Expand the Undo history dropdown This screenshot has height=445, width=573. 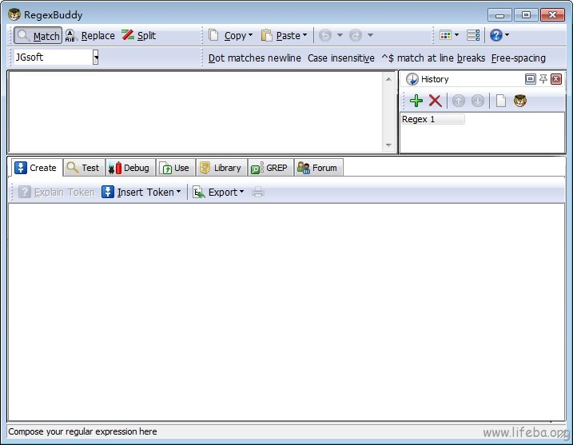340,35
